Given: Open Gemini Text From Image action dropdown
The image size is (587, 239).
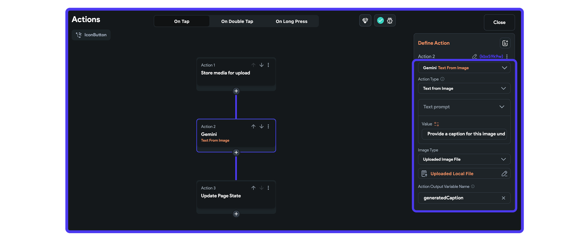Looking at the screenshot, I should (464, 68).
